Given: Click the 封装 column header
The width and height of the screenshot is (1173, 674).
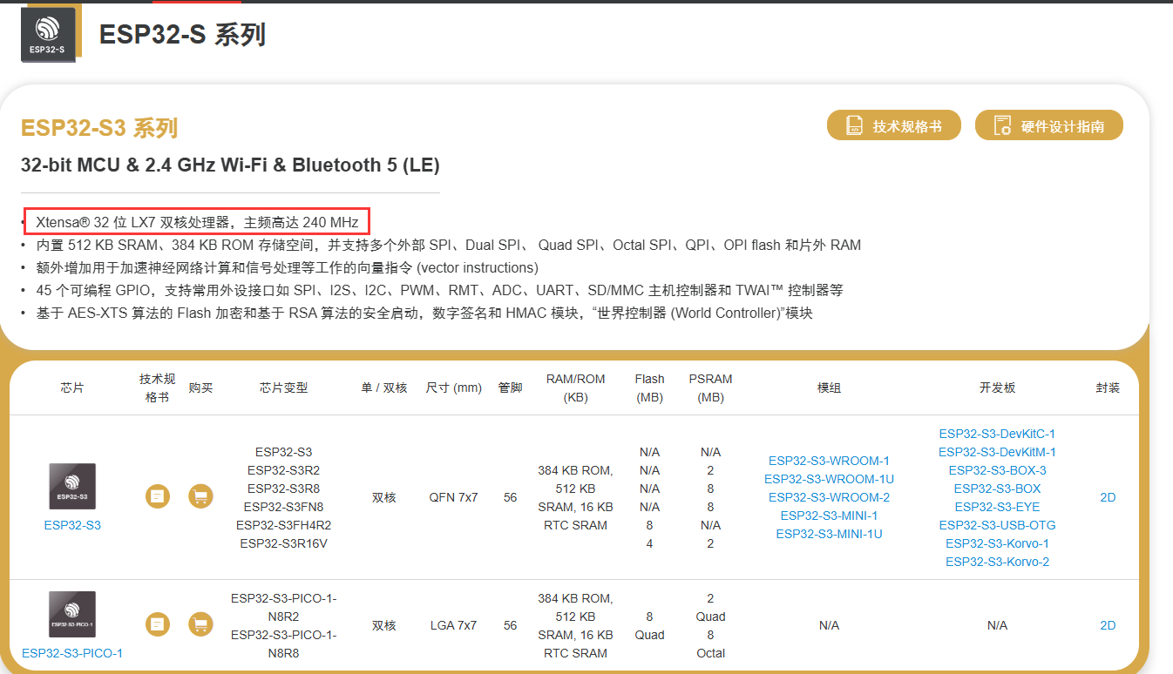Looking at the screenshot, I should 1108,388.
